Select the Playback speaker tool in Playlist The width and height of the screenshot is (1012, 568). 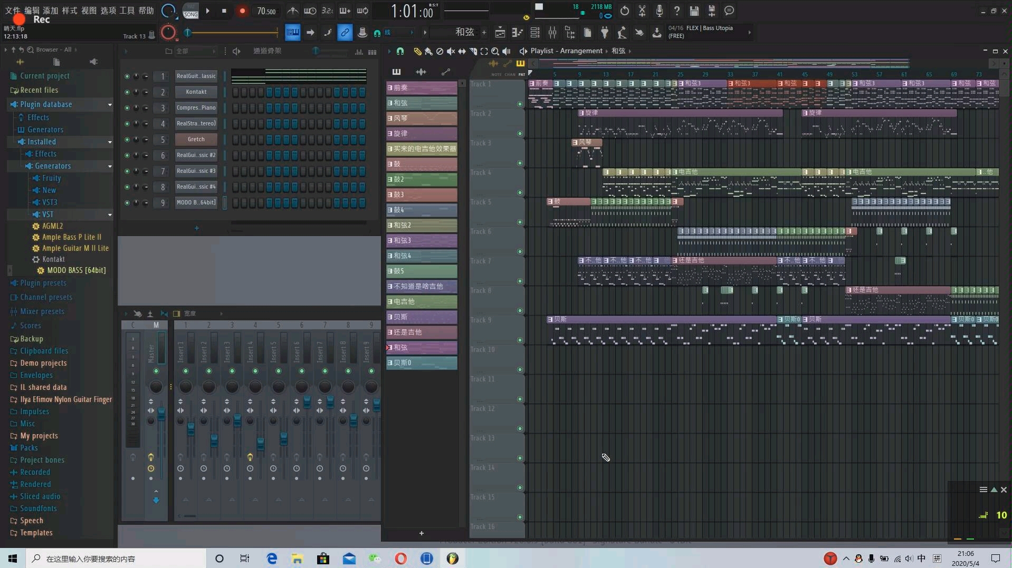(x=506, y=51)
